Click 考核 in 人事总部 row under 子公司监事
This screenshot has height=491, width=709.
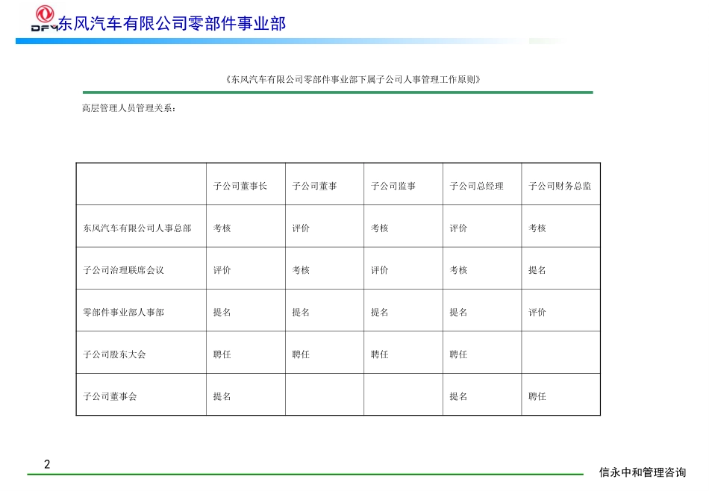379,228
